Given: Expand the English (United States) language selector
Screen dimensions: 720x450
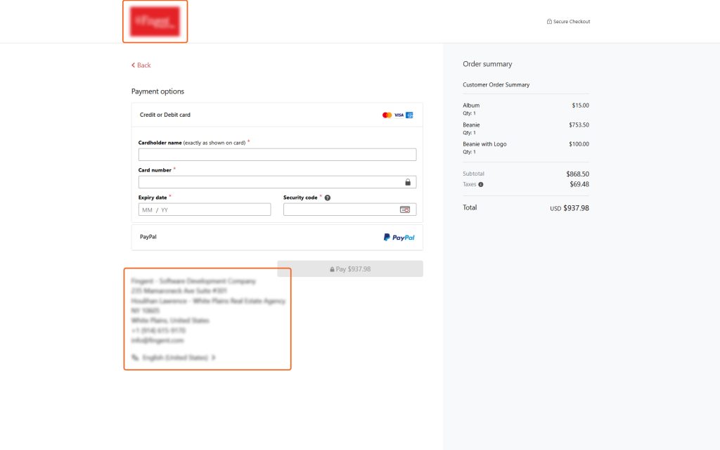Looking at the screenshot, I should point(174,357).
